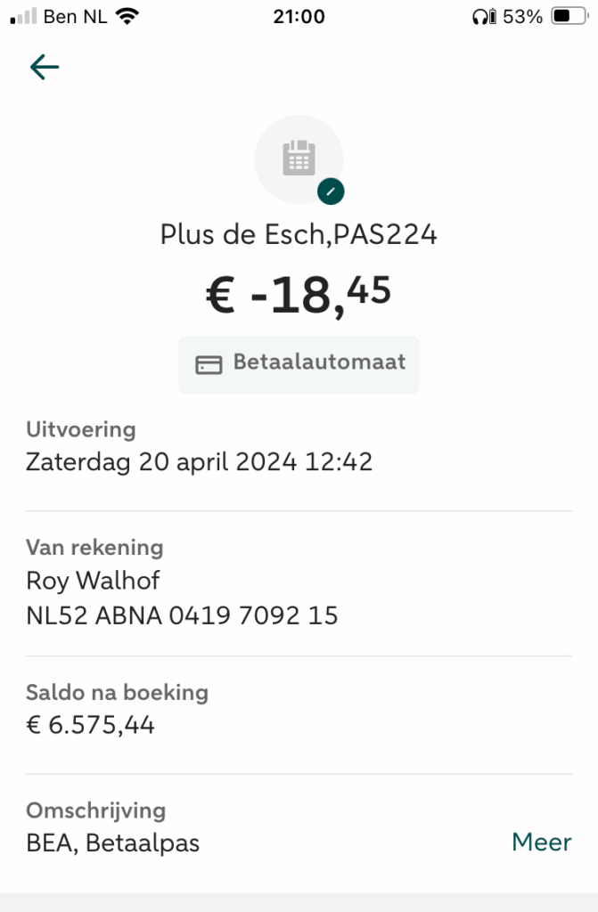Tap the card icon beside Betaalautomaat

(209, 364)
